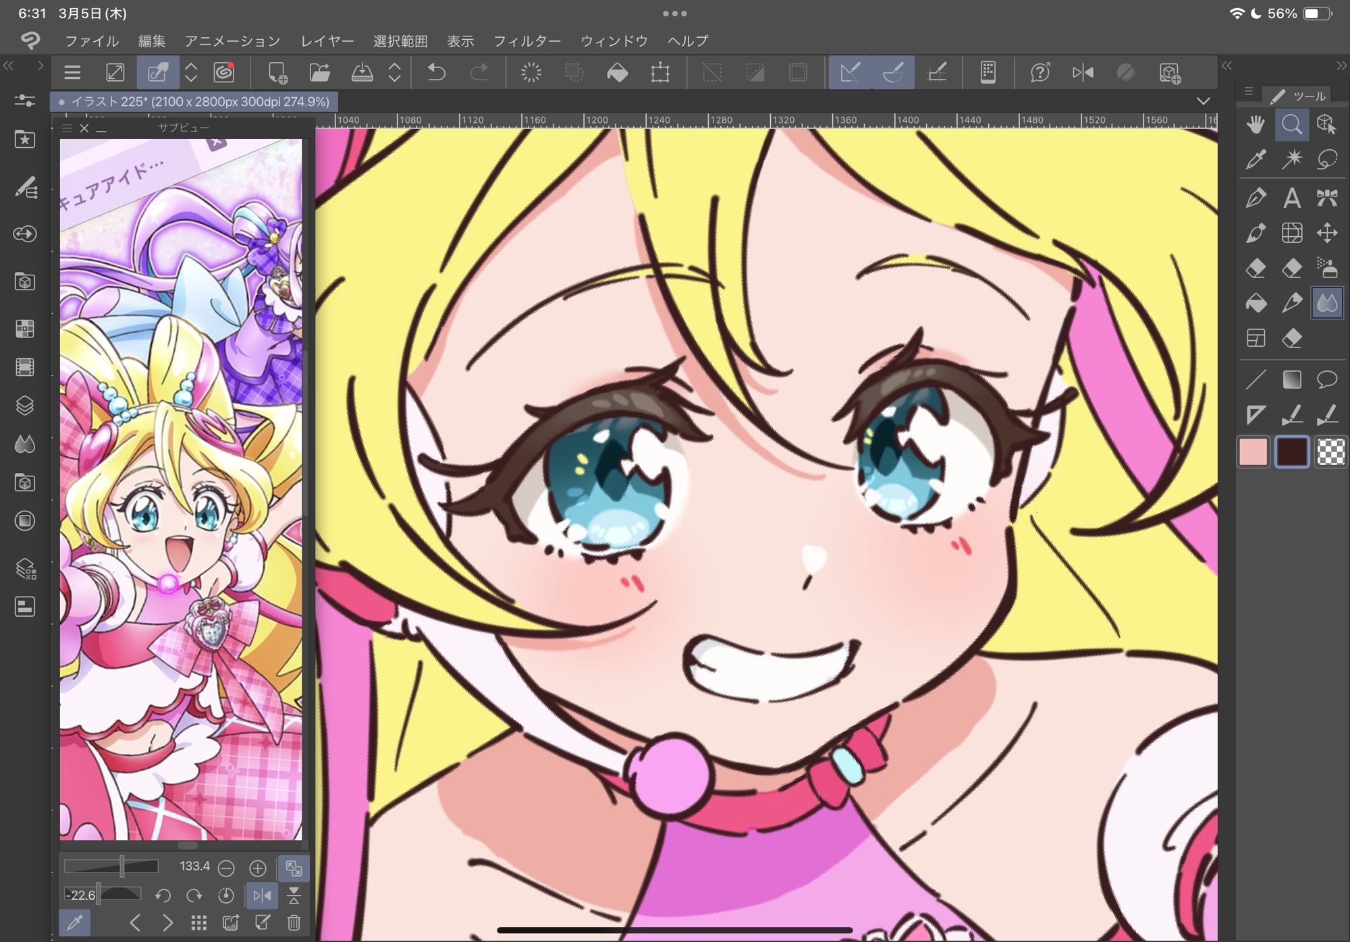
Task: Toggle fit-to-window in Sub View panel
Action: (294, 868)
